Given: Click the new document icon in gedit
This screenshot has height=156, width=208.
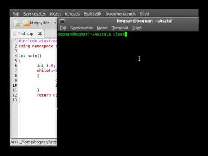Looking at the screenshot, I should coord(17,23).
